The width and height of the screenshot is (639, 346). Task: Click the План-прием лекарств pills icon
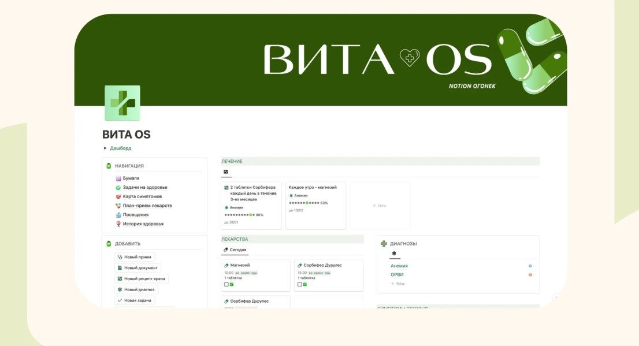click(118, 206)
